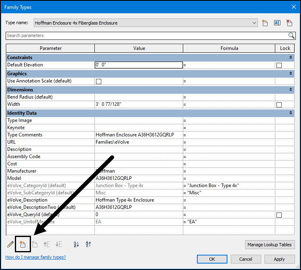
Task: Click the eVolve_DescriptionTwo value cell
Action: coord(139,207)
